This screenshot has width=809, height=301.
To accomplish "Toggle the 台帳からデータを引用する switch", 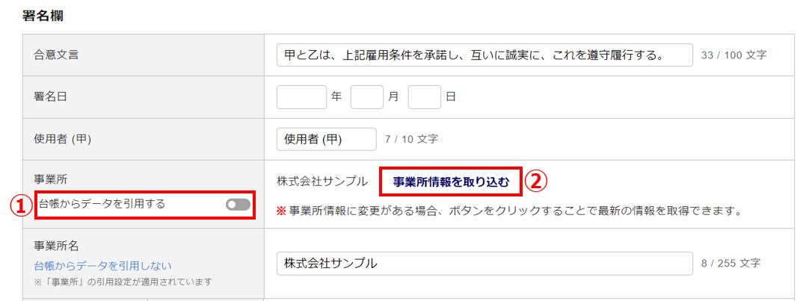I will pos(238,205).
